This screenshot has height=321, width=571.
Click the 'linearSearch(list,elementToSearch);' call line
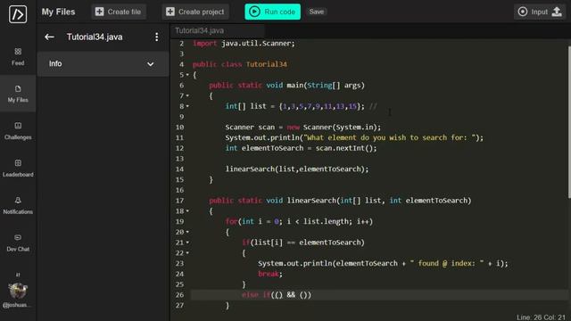(x=297, y=169)
